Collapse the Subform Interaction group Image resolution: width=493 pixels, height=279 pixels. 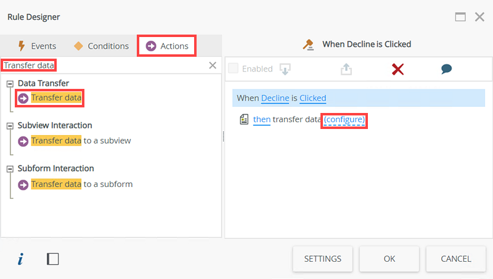tap(10, 169)
